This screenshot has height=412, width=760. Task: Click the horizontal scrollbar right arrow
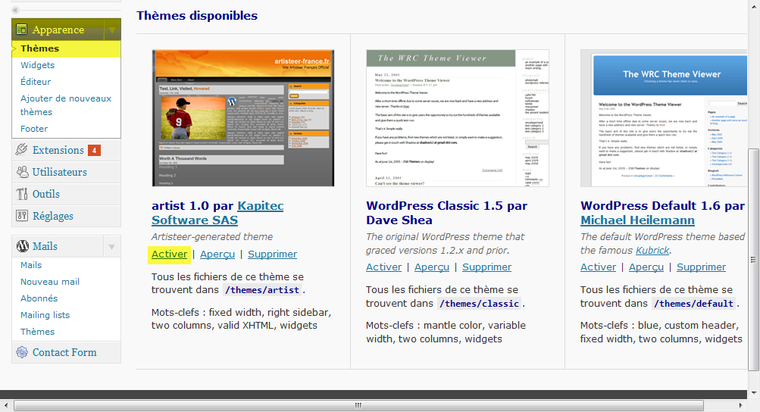[740, 405]
